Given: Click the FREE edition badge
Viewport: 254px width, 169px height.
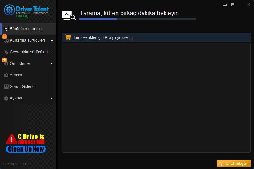Looking at the screenshot, I should coord(22,17).
